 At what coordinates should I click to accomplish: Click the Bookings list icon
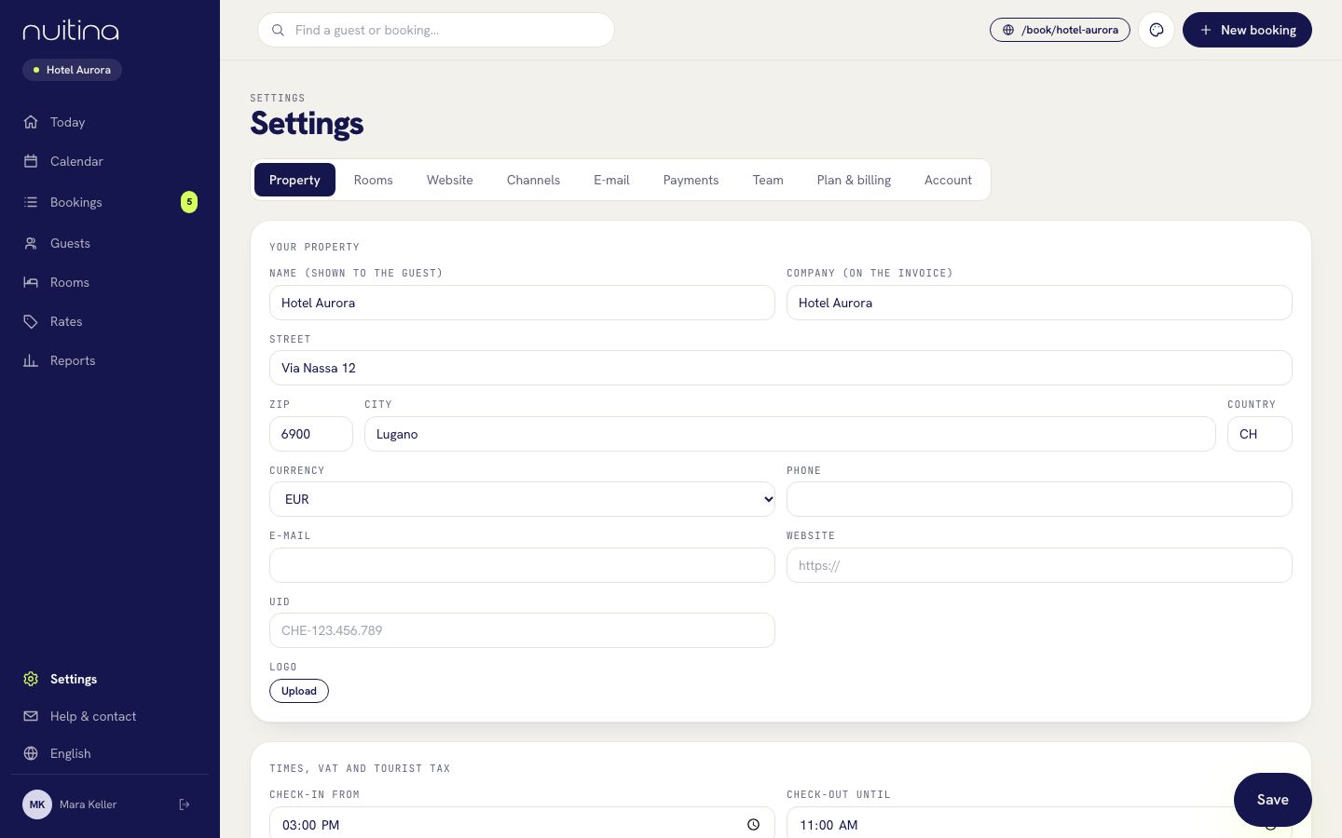tap(31, 202)
